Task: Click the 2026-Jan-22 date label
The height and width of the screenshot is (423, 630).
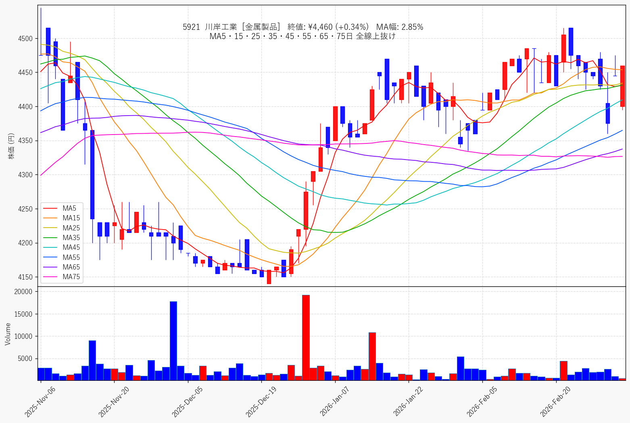Action: [408, 401]
